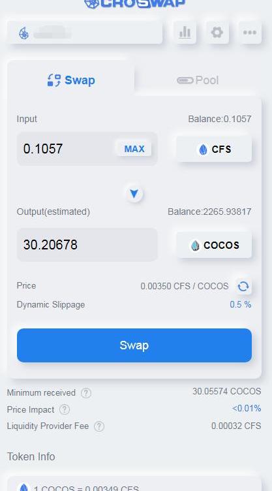Click the wallet account icon
The width and height of the screenshot is (272, 491).
[x=23, y=33]
